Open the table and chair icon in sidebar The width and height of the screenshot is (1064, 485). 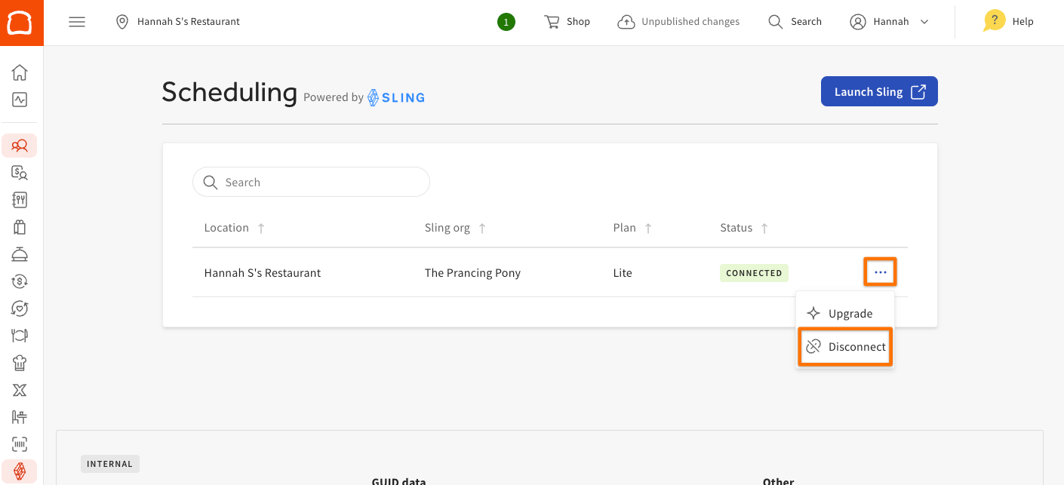click(20, 417)
